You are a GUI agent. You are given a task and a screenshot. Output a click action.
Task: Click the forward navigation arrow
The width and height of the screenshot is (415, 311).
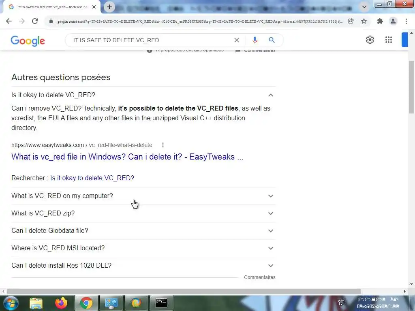click(22, 21)
